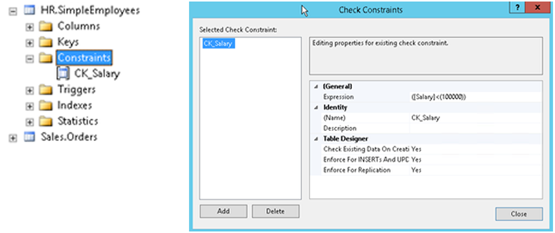Collapse the Table Designer property section

click(316, 139)
